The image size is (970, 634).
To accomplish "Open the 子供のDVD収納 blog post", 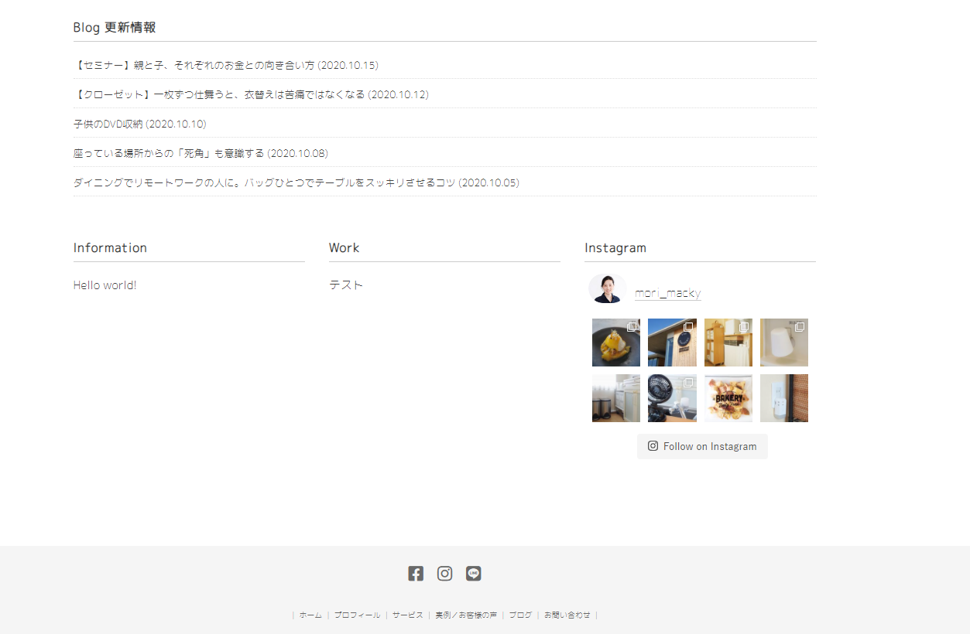I will [140, 124].
